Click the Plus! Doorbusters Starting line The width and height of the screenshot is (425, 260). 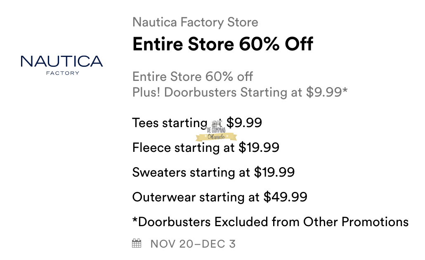[240, 92]
